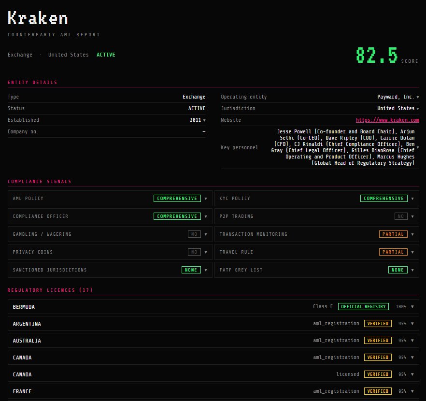Click the Regulatory Licences (17) heading
Screen dimensions: 426x401
coord(50,290)
